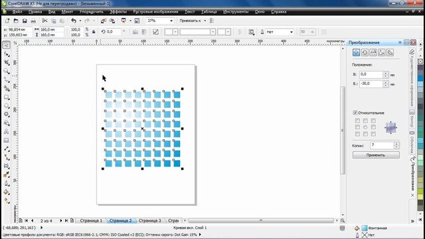Open the Position transformation mode icon

pyautogui.click(x=356, y=52)
